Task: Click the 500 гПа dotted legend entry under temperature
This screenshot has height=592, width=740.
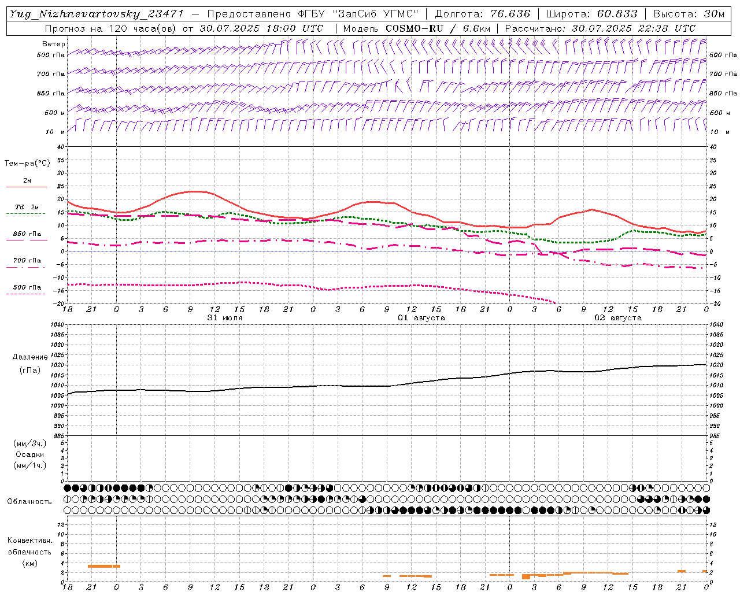Action: pos(27,290)
